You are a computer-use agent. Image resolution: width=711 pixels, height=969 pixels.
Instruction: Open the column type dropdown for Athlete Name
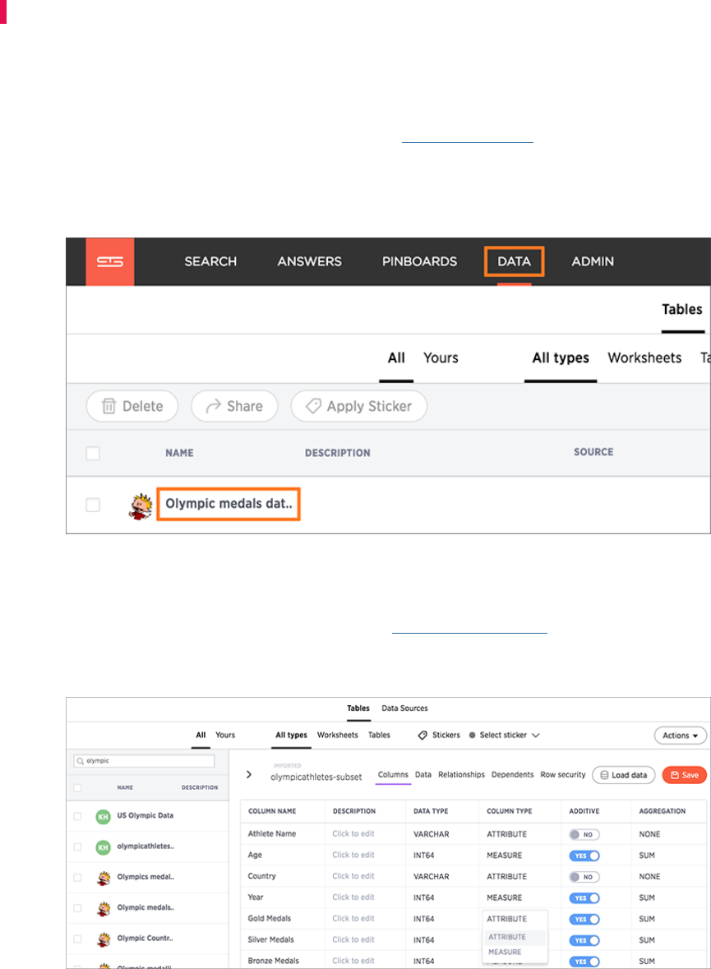507,833
